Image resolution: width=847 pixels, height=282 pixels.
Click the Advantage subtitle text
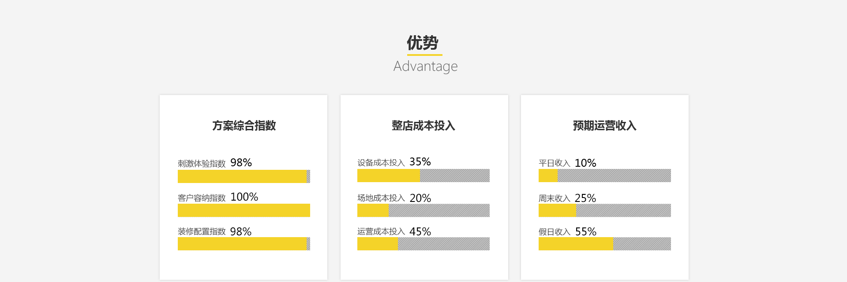pos(425,66)
